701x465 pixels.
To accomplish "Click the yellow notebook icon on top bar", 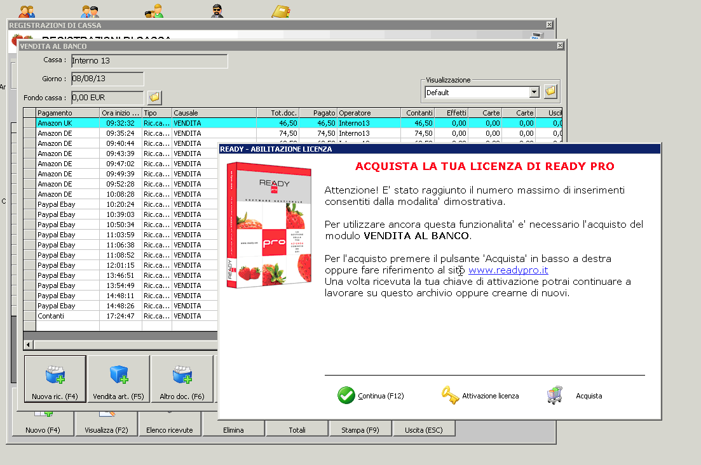I will [281, 11].
